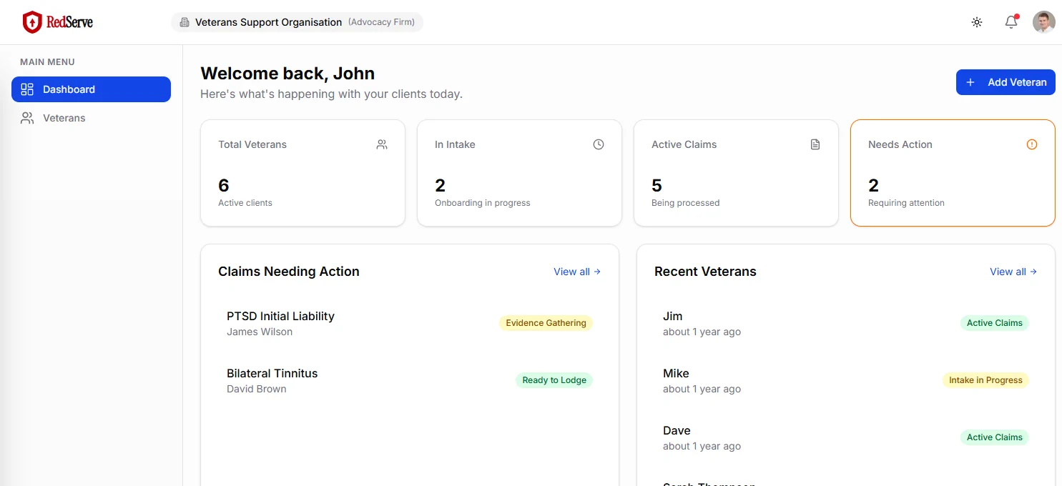
Task: Open Veterans in the sidebar menu
Action: 64,118
